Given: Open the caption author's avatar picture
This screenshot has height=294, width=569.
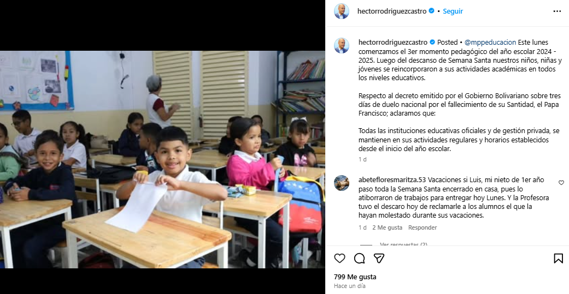Looking at the screenshot, I should click(342, 46).
